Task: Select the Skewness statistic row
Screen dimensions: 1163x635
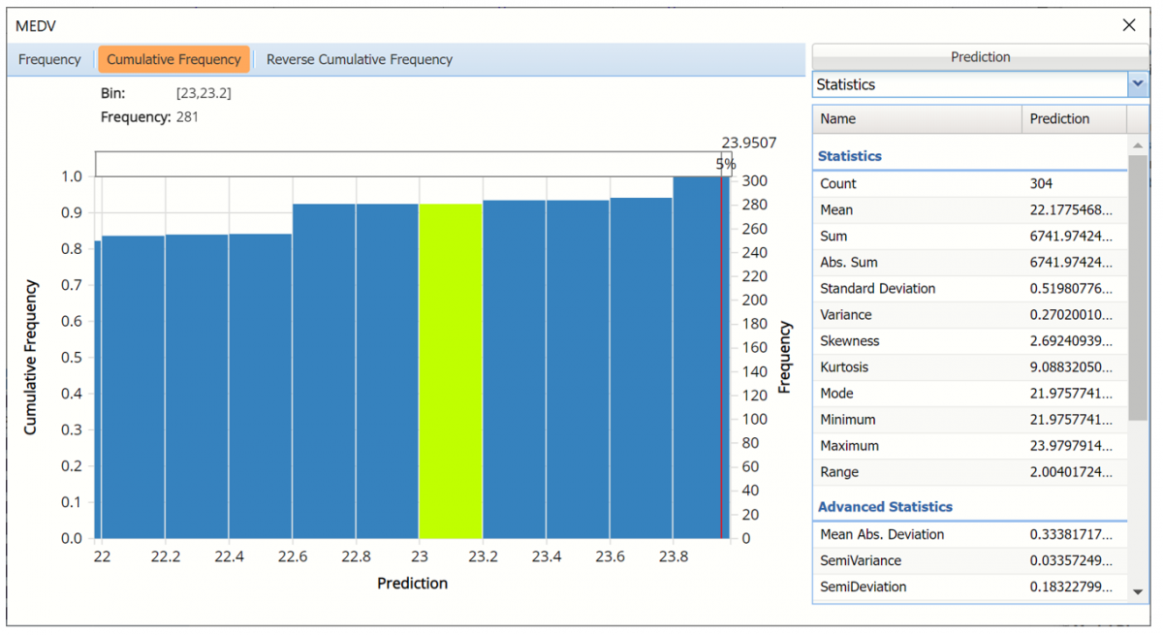Action: (x=969, y=341)
